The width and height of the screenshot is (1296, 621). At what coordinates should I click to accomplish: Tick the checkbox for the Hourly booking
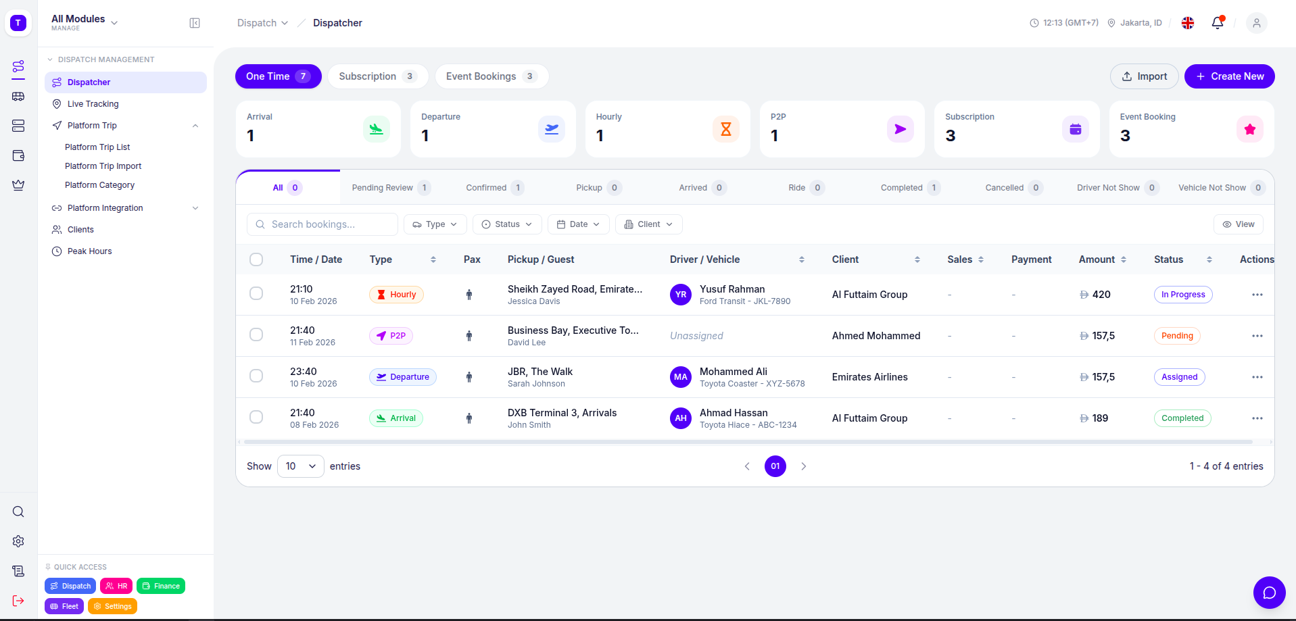(x=256, y=294)
